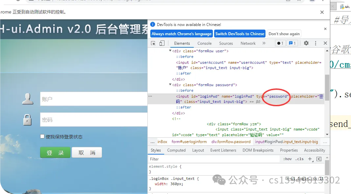Click the user avatar icon beside account field

tap(28, 99)
